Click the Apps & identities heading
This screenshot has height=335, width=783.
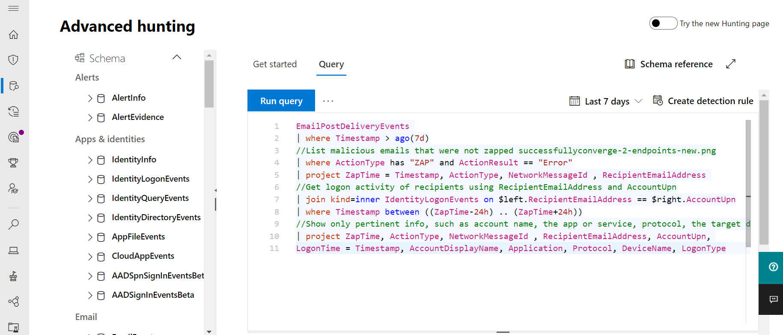click(x=110, y=139)
